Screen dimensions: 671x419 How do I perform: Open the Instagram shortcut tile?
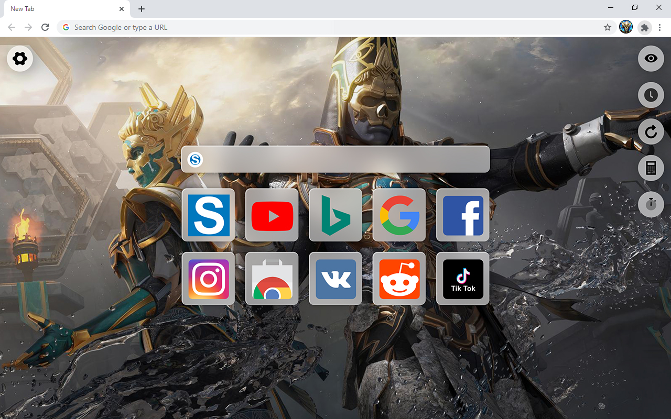pos(208,279)
